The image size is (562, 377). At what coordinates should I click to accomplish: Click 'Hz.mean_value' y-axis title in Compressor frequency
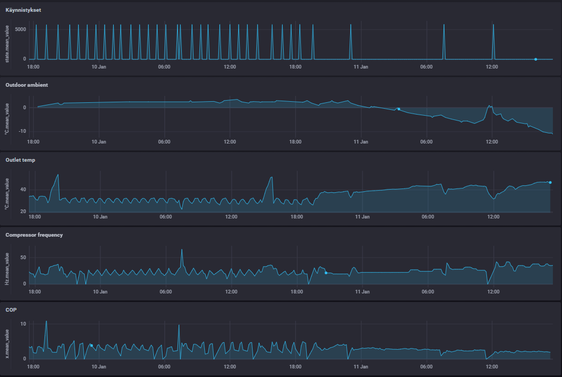click(7, 268)
